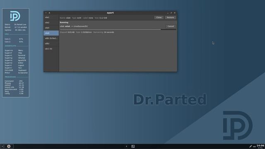Maximize the apart window
This screenshot has height=149, width=265.
(x=171, y=13)
